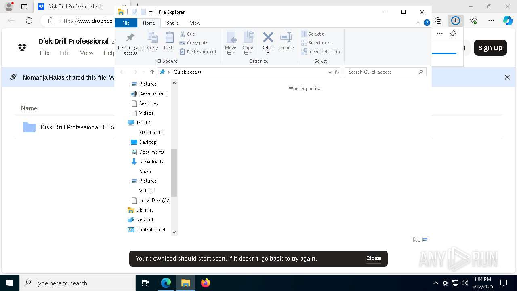Click Firefox in the taskbar

coord(206,283)
